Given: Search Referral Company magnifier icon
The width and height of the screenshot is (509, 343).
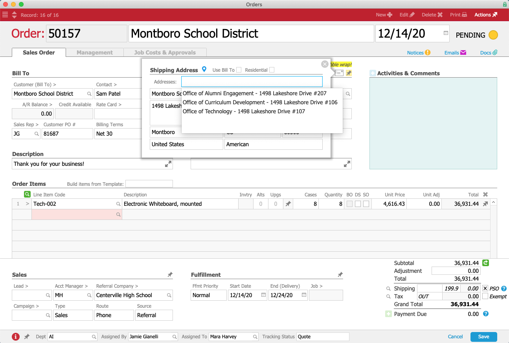Looking at the screenshot, I should [x=169, y=295].
